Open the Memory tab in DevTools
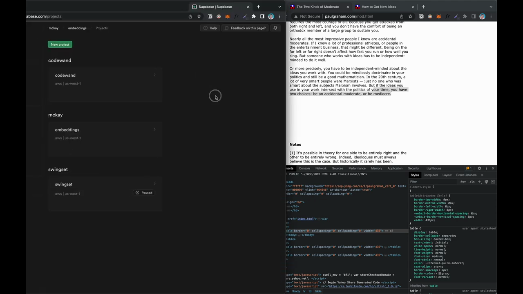This screenshot has height=294, width=523. coord(376,168)
